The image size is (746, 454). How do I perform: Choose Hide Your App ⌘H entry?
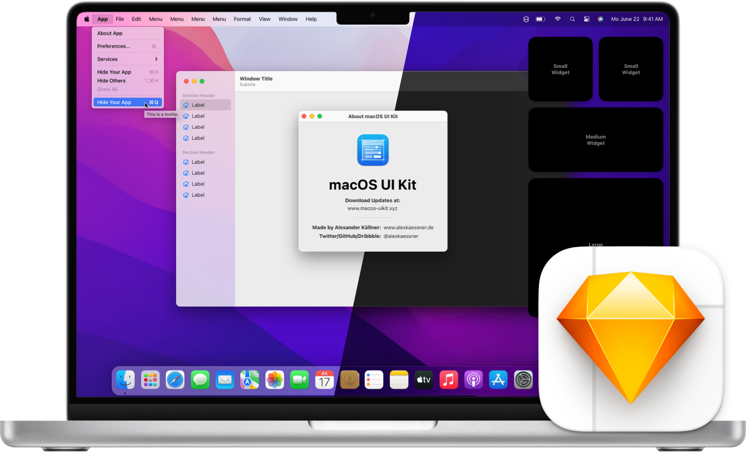[x=128, y=72]
